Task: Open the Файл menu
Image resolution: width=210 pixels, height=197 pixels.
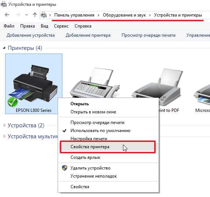Action: 9,26
